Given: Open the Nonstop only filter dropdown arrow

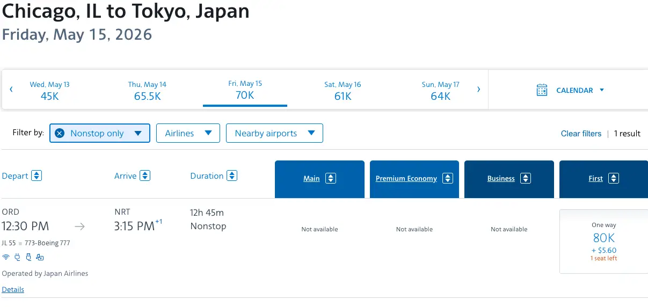Looking at the screenshot, I should 138,133.
